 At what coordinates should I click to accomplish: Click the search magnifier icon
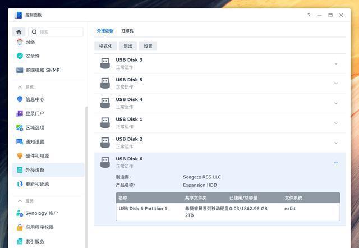(34, 32)
